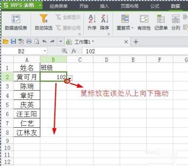
Task: Select the 工作簿1 document tab
Action: (x=97, y=42)
